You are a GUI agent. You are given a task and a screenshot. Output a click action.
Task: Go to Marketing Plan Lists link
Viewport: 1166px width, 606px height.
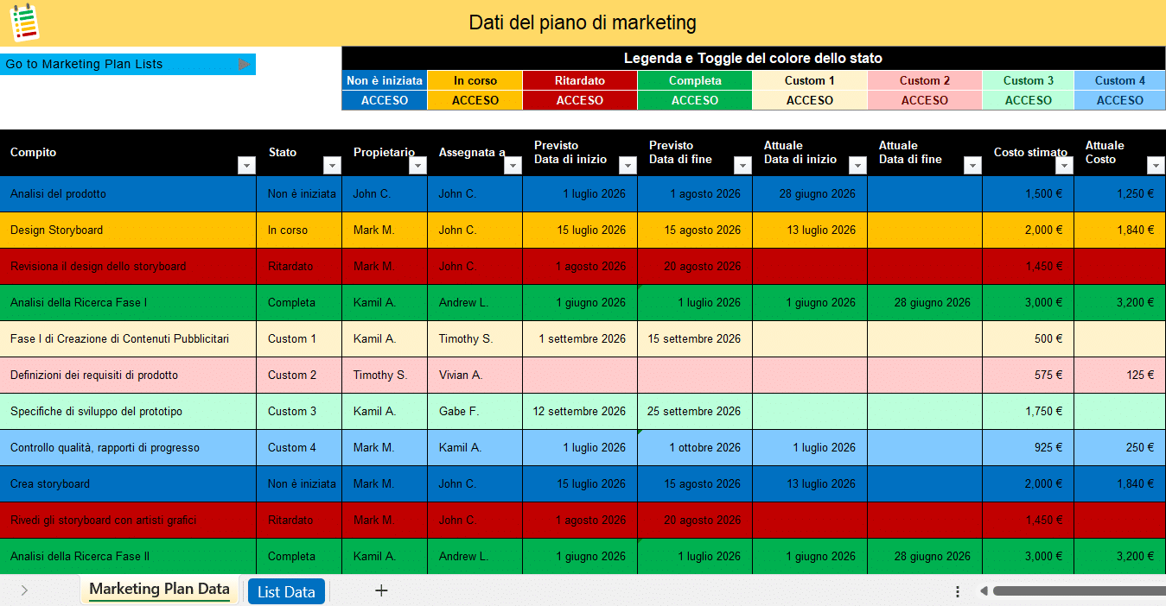pyautogui.click(x=85, y=64)
